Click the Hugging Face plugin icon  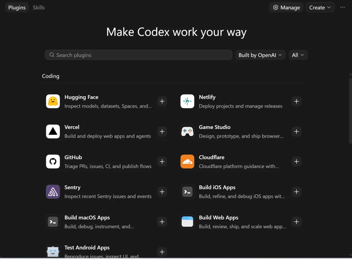(x=53, y=101)
